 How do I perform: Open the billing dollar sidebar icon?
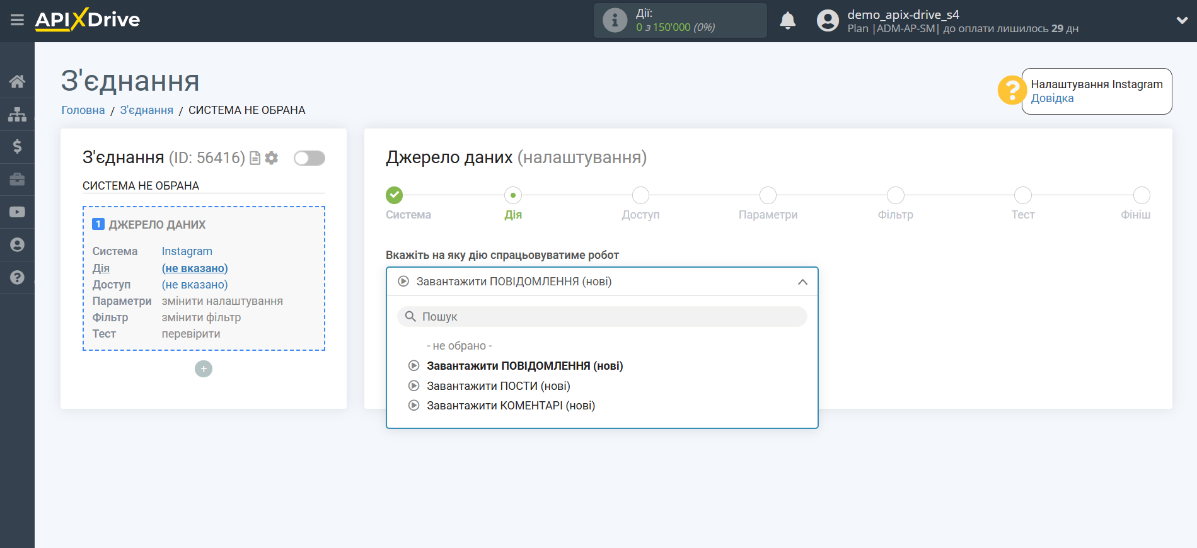(17, 147)
